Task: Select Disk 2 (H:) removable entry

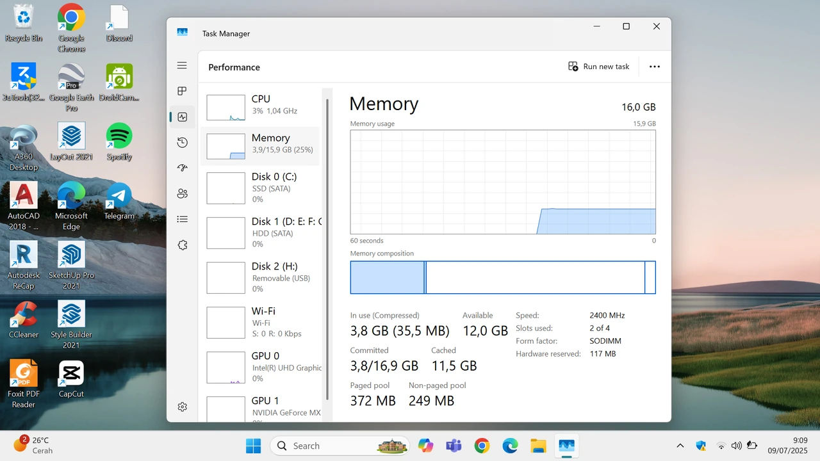Action: tap(260, 277)
